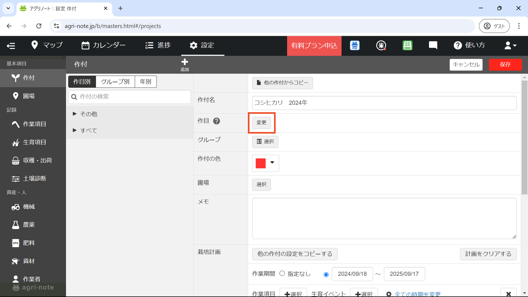This screenshot has height=297, width=528.
Task: Open the user account dropdown menu
Action: pyautogui.click(x=510, y=45)
